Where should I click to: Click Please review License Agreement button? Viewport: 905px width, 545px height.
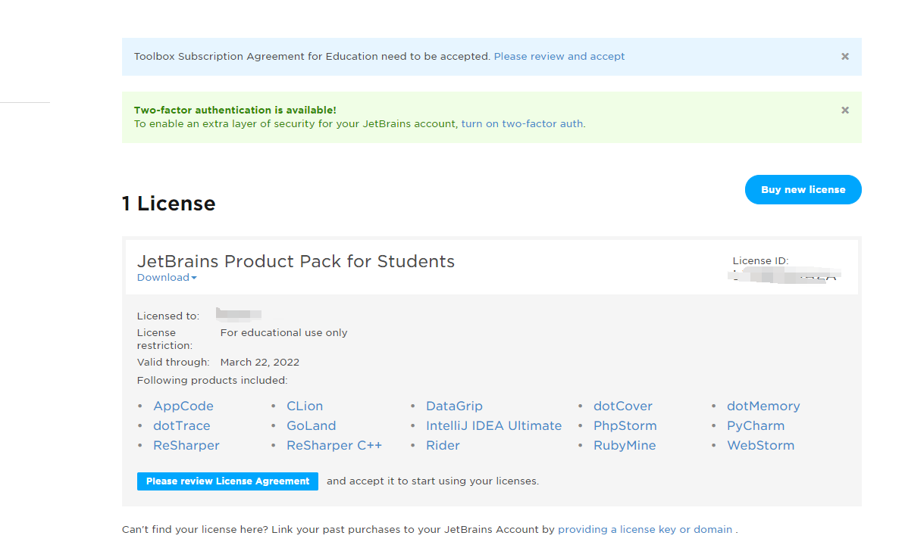[x=227, y=481]
